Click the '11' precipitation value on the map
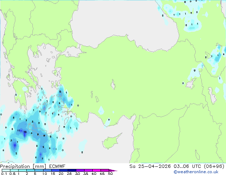 [x=19, y=130]
